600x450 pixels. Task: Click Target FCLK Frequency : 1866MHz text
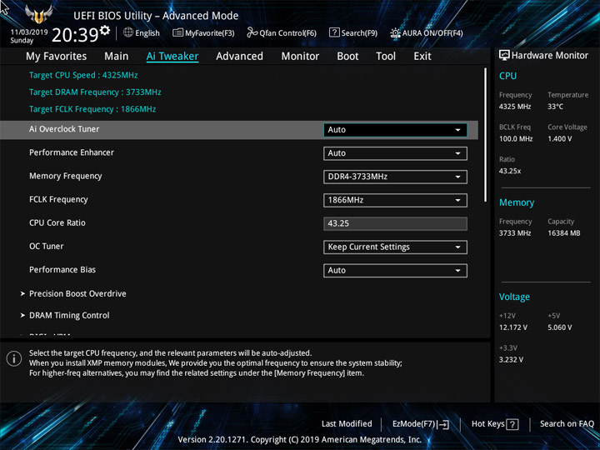pyautogui.click(x=92, y=109)
